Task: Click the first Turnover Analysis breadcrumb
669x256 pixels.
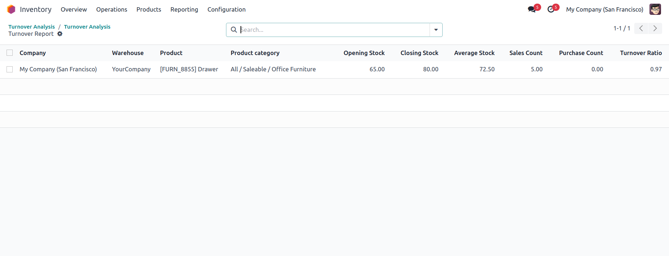Action: coord(32,27)
